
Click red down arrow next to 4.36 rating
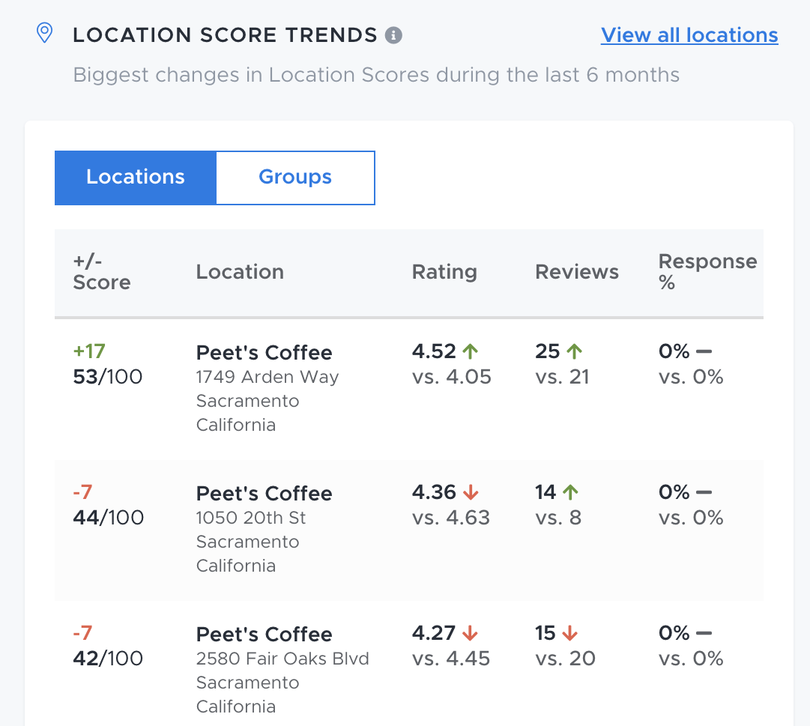470,492
